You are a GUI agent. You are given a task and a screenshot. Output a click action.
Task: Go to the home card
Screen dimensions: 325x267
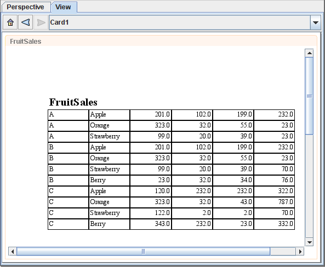tap(10, 22)
